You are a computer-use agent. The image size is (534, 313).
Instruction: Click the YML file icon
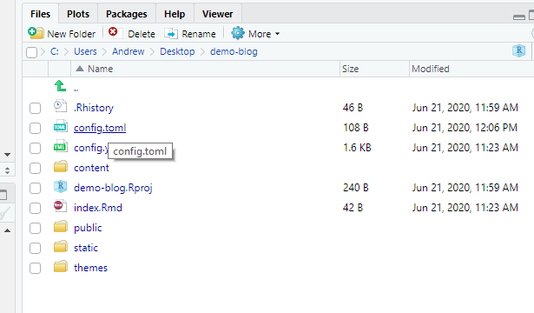[60, 146]
